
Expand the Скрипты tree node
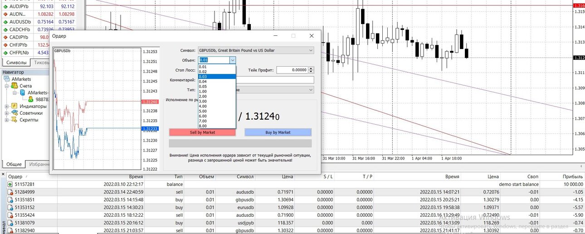tap(7, 120)
